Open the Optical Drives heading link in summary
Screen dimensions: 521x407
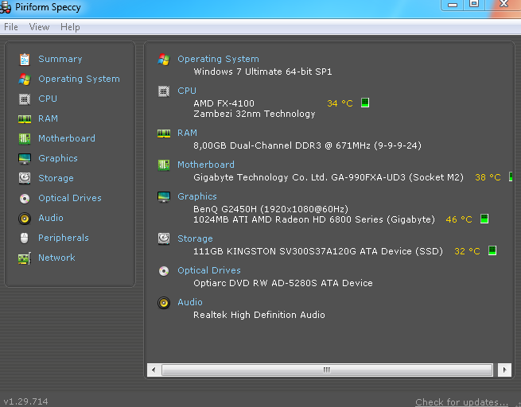pos(209,270)
